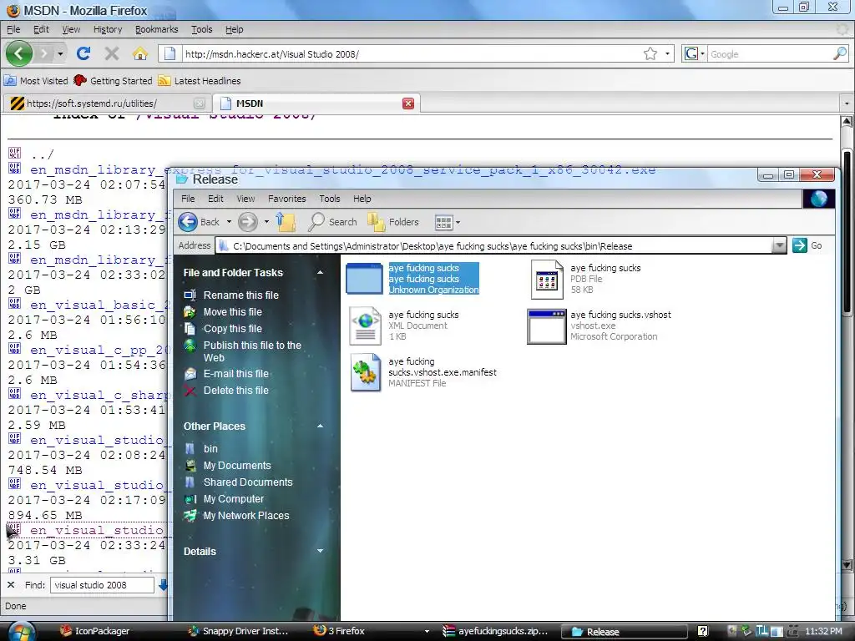
Task: Switch to IconPackager taskbar button
Action: pos(96,631)
